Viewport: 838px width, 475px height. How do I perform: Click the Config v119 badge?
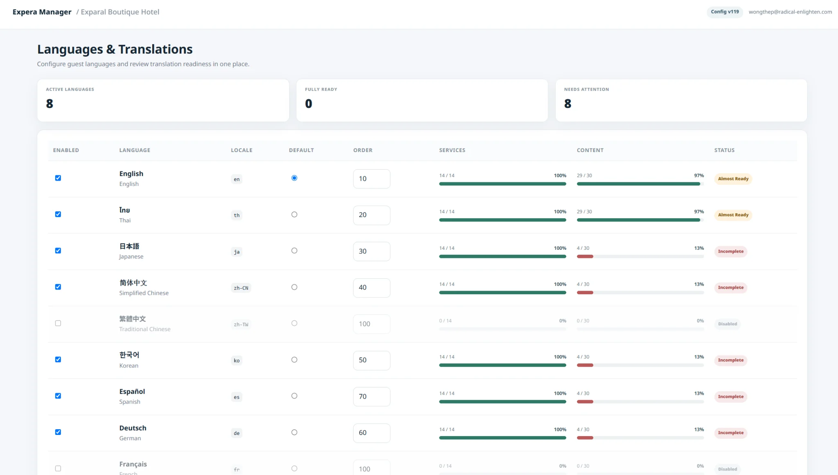(725, 12)
